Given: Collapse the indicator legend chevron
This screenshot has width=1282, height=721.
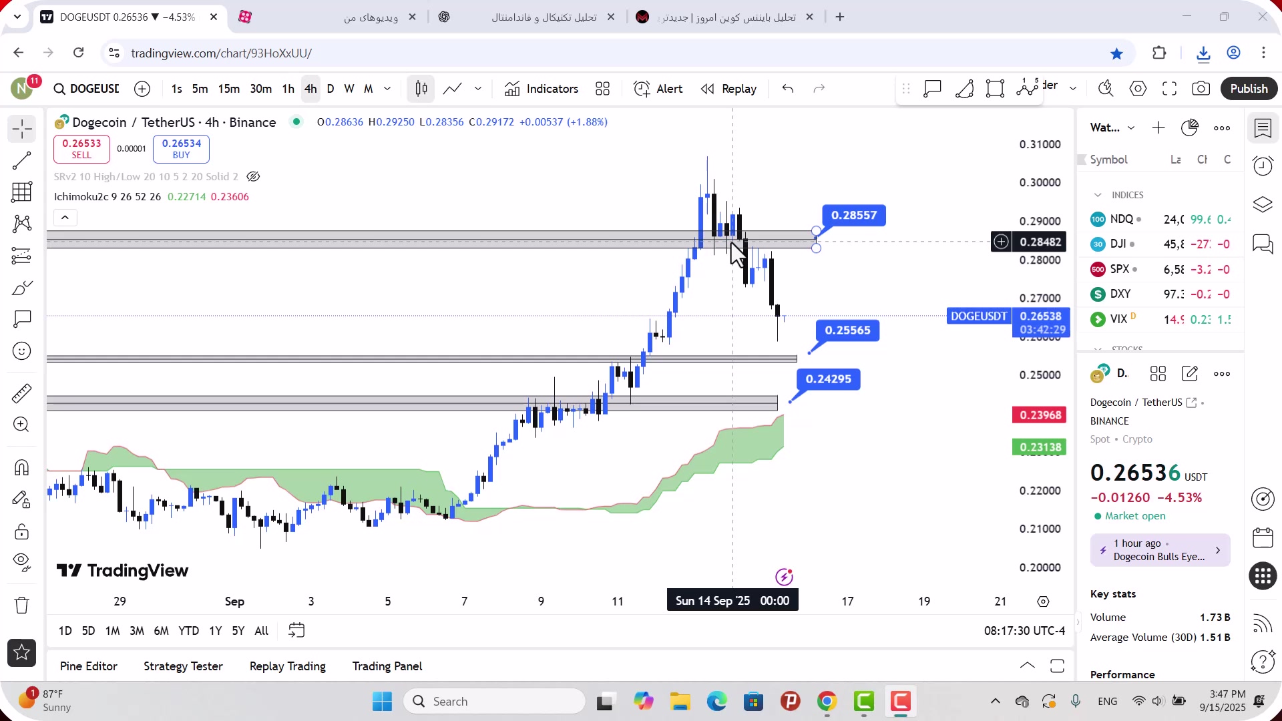Looking at the screenshot, I should click(65, 218).
